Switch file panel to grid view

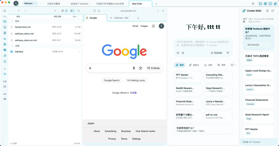(63, 11)
